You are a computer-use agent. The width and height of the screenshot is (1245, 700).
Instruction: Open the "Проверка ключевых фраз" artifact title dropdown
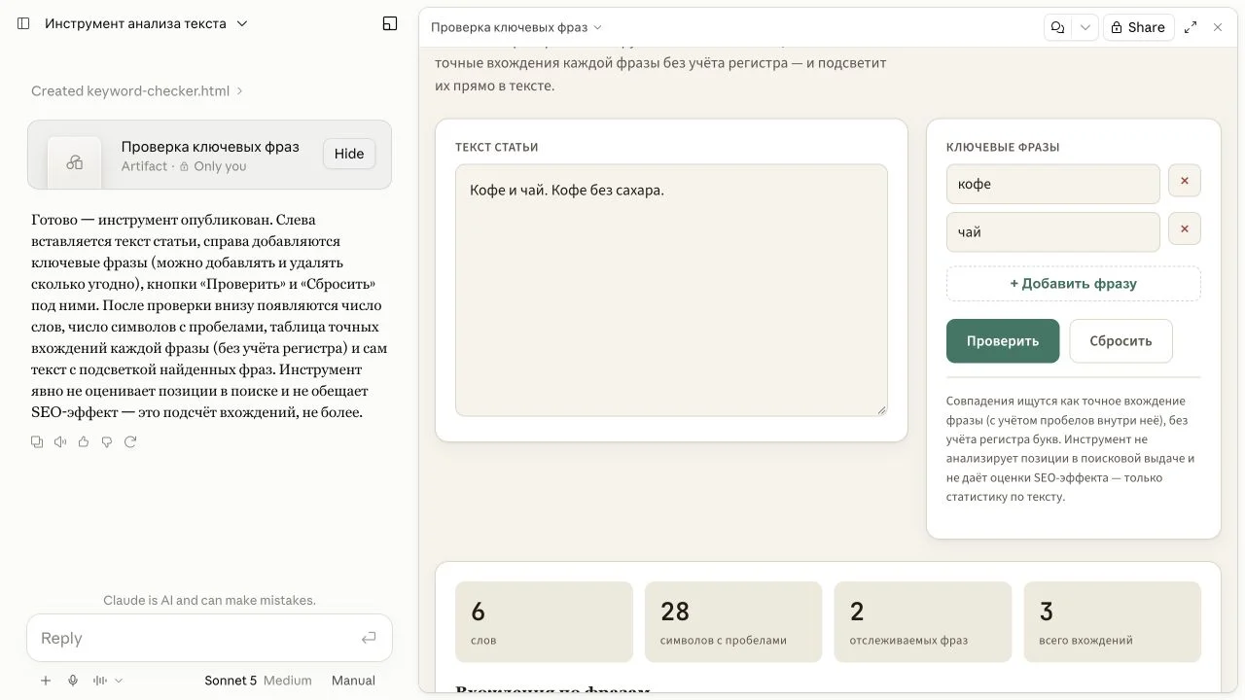pyautogui.click(x=516, y=27)
